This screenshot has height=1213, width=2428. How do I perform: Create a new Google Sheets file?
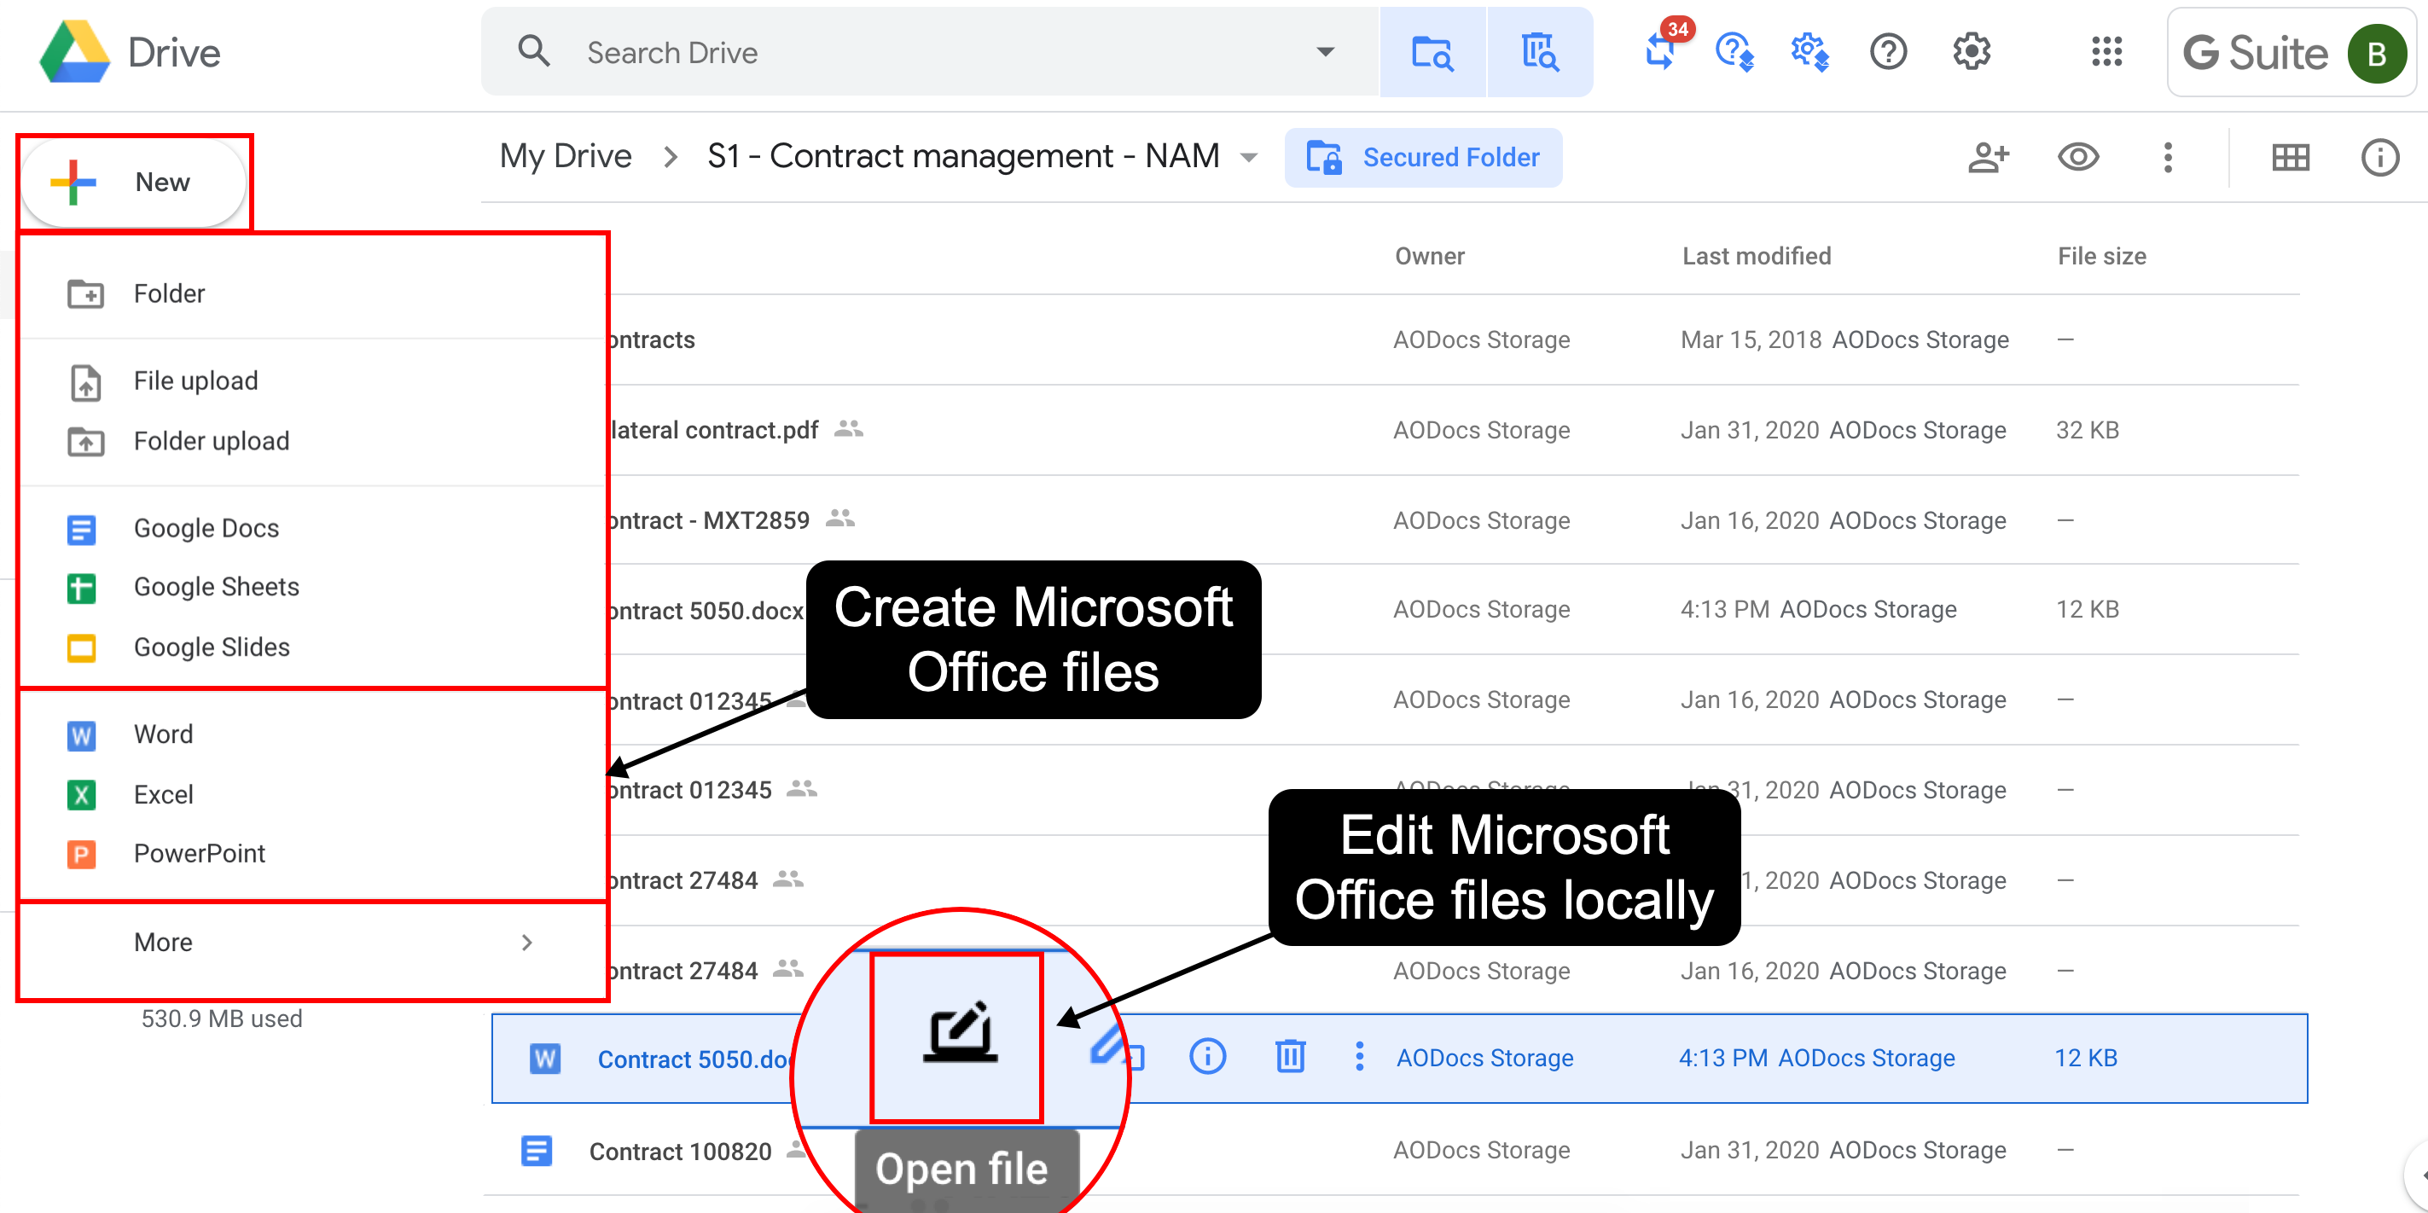click(312, 587)
